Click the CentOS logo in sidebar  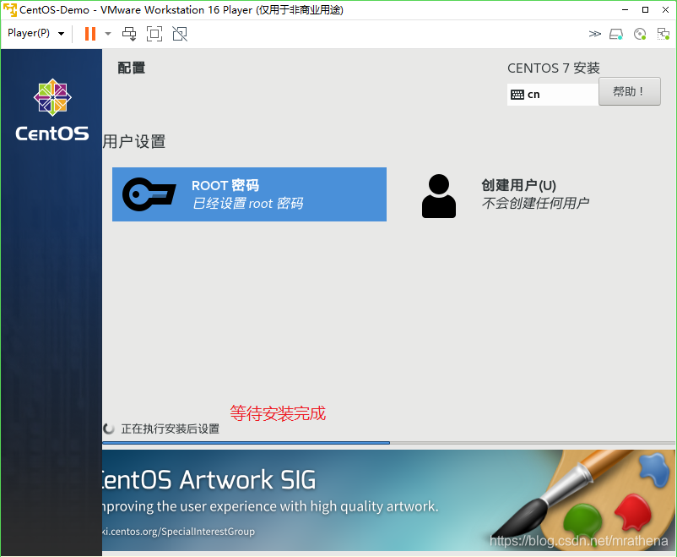click(x=52, y=110)
